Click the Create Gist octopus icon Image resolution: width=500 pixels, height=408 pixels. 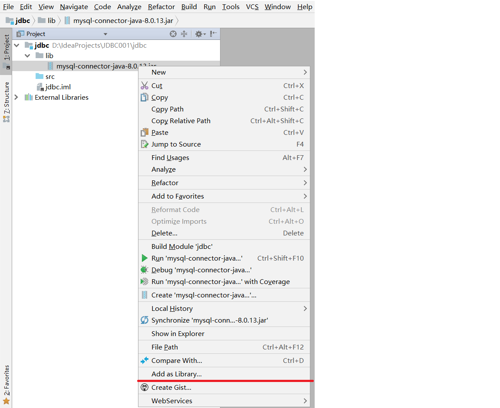tap(145, 387)
